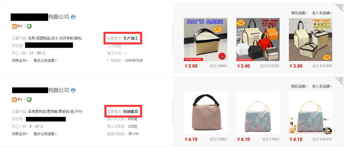The image size is (348, 147).
Task: Open flamingo bag thumbnail with 成交1417件
Action: (x=311, y=113)
